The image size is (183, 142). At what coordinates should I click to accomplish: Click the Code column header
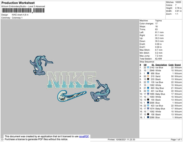pos(171,65)
